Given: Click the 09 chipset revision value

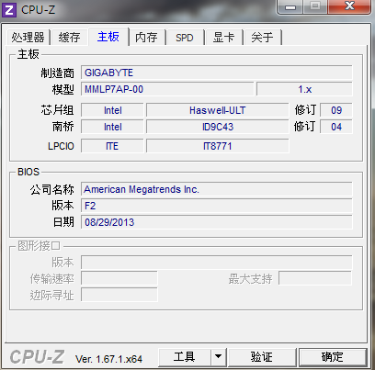Looking at the screenshot, I should [x=336, y=110].
